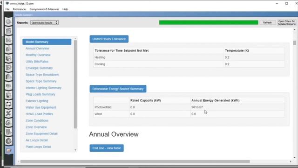Click Annual Energy Generated (kWh) column header
298x168 pixels.
(x=215, y=100)
